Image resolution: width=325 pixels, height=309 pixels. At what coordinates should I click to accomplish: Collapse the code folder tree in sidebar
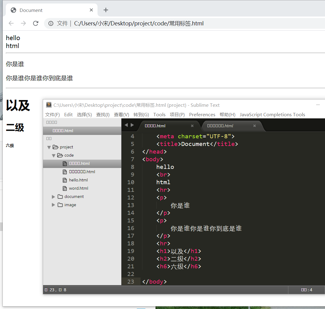click(53, 155)
